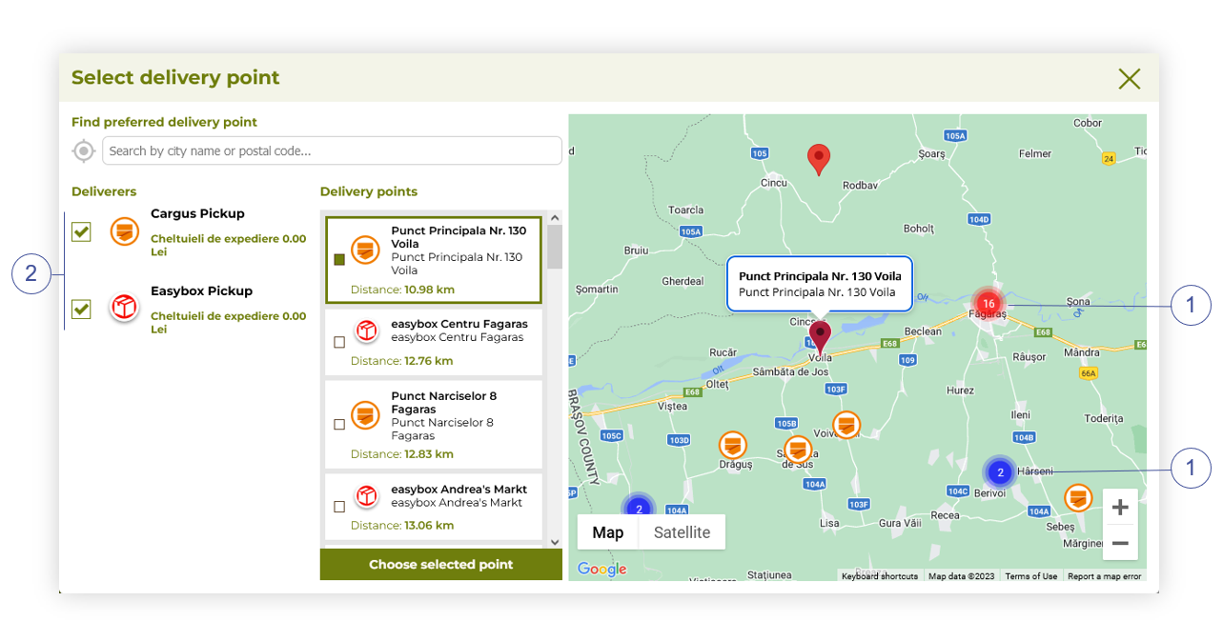Open the red cluster of 16 at Fagaras
1223x641 pixels.
(x=989, y=304)
